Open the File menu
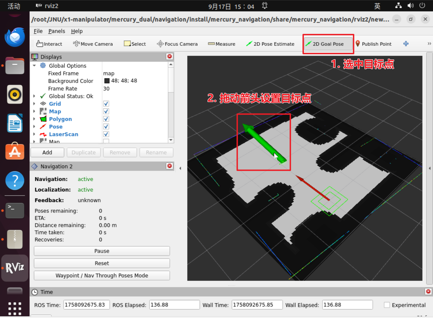Screen dimensions: 433x318 click(38, 31)
